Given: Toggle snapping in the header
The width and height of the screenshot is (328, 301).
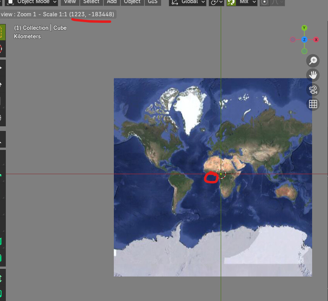Looking at the screenshot, I should [231, 2].
